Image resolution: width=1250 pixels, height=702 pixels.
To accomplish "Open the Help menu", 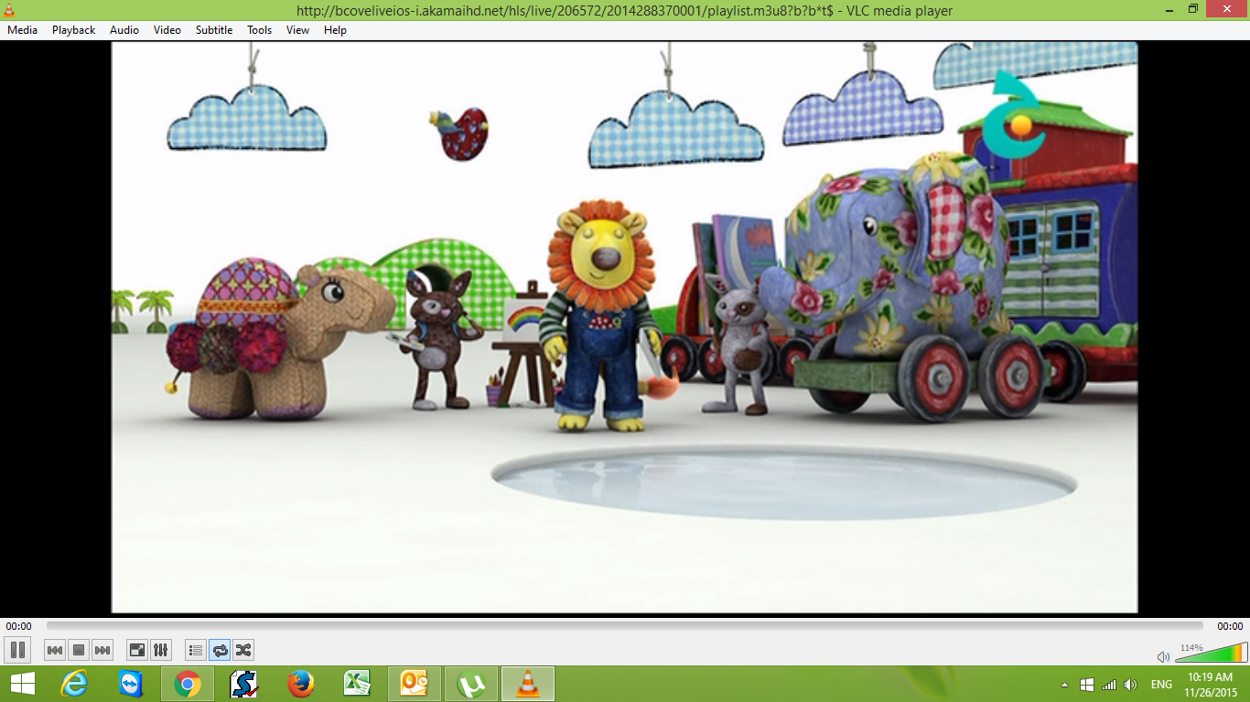I will tap(336, 30).
